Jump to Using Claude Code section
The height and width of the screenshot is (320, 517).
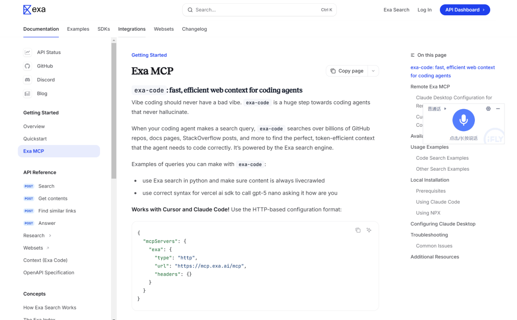438,202
